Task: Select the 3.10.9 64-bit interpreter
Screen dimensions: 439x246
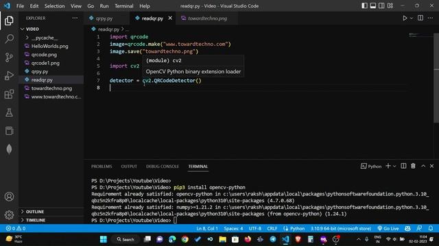Action: pyautogui.click(x=340, y=228)
